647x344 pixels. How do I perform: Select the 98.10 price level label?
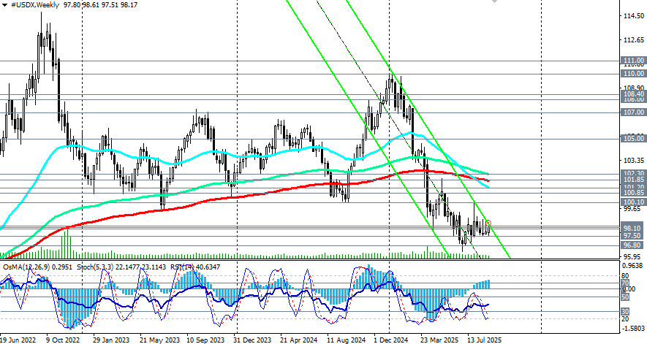click(x=634, y=228)
